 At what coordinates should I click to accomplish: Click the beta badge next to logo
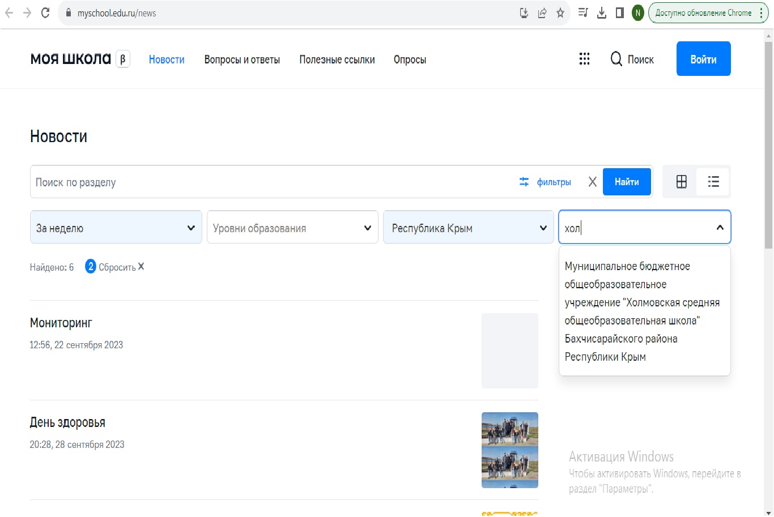coord(123,59)
